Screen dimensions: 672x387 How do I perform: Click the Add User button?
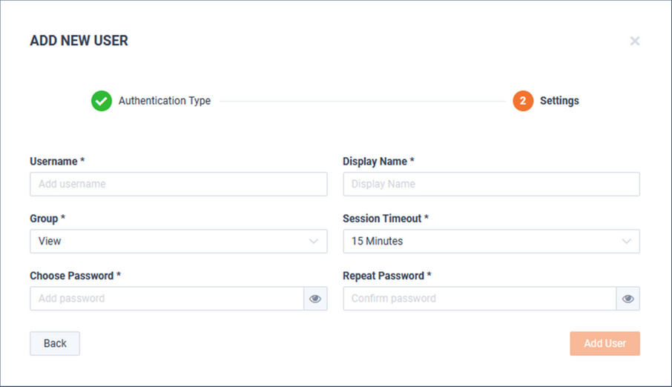click(x=605, y=343)
